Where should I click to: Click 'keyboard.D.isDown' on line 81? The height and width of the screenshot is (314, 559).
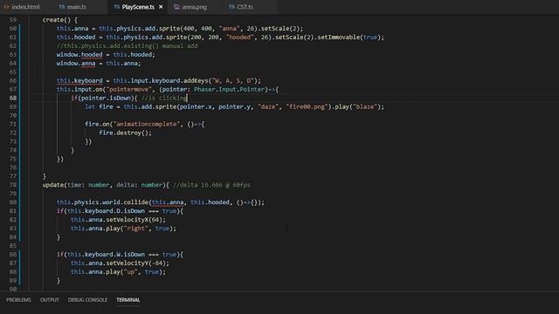click(114, 211)
